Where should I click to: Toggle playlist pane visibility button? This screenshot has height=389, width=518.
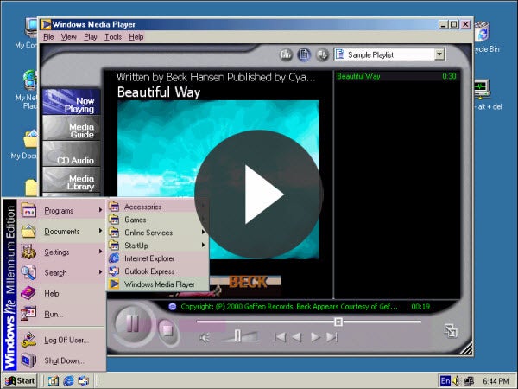pyautogui.click(x=304, y=54)
